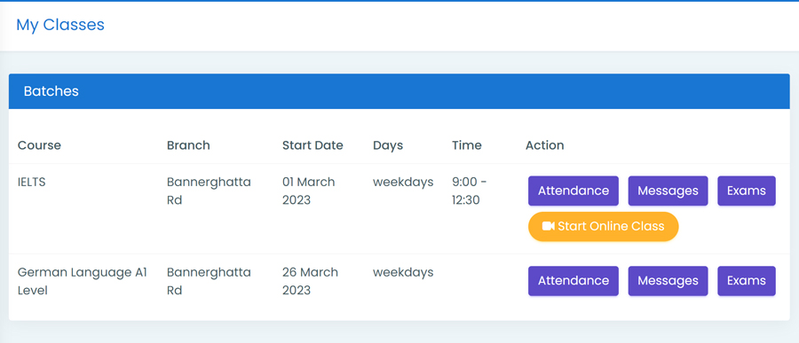Select the German Language A1 Level course cell
Viewport: 799px width, 343px height.
click(83, 282)
